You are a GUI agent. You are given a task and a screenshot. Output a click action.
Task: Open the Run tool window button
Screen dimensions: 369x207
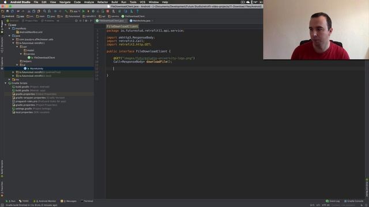(x=10, y=201)
